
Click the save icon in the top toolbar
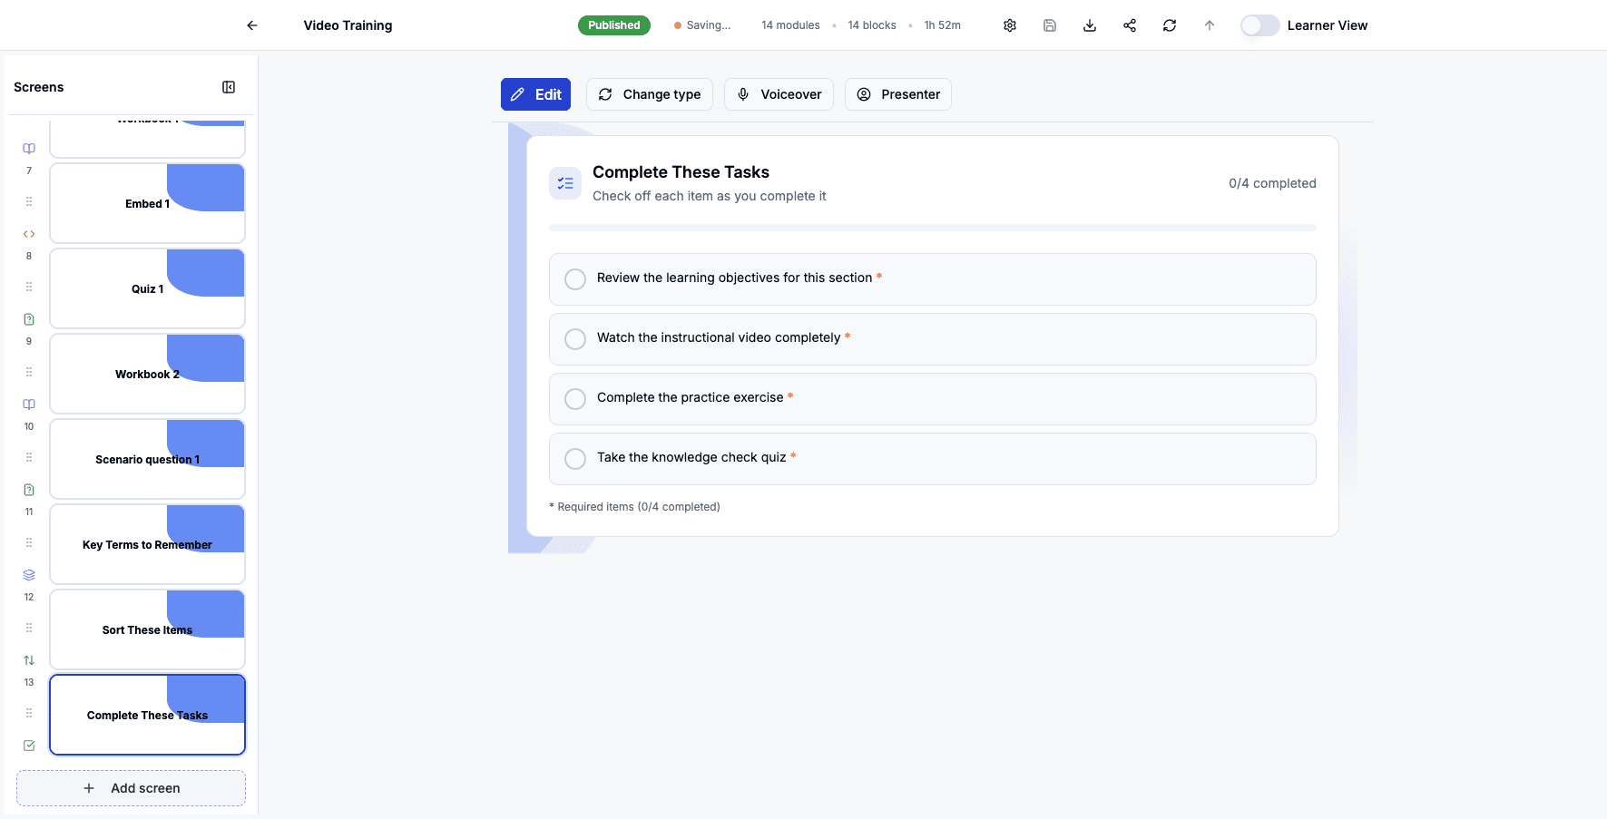click(1050, 25)
